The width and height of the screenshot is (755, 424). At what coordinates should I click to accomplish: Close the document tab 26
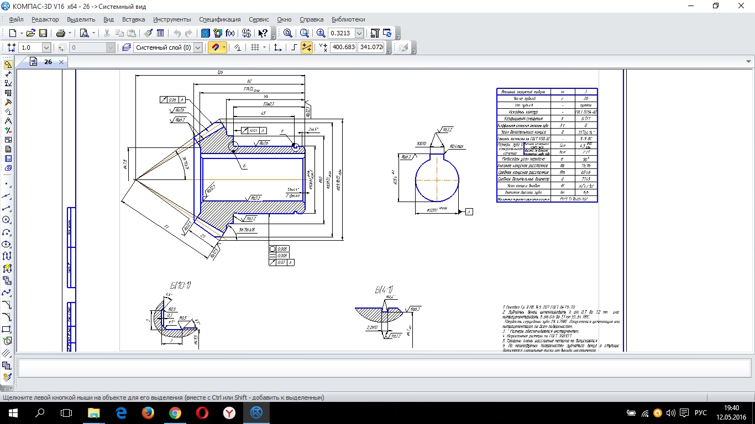61,62
